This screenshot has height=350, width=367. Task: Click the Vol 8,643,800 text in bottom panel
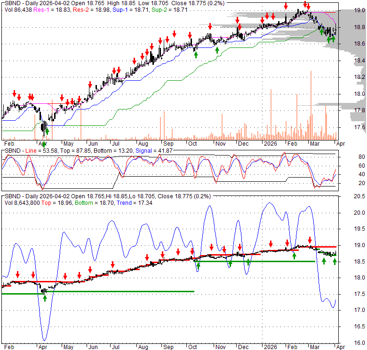[23, 202]
